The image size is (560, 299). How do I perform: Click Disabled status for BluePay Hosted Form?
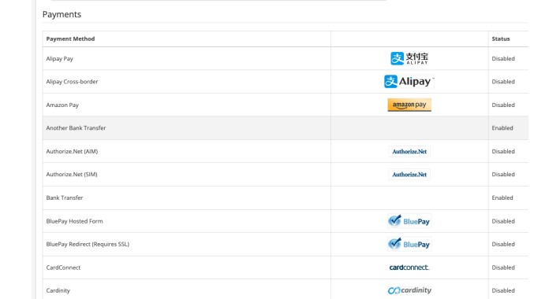click(503, 221)
